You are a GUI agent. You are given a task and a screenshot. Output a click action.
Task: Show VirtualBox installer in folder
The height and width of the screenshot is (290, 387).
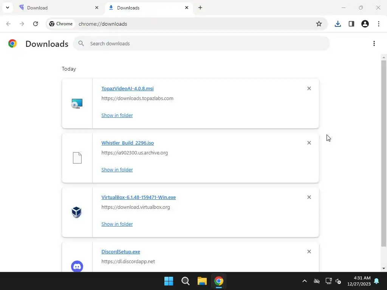[x=117, y=224]
